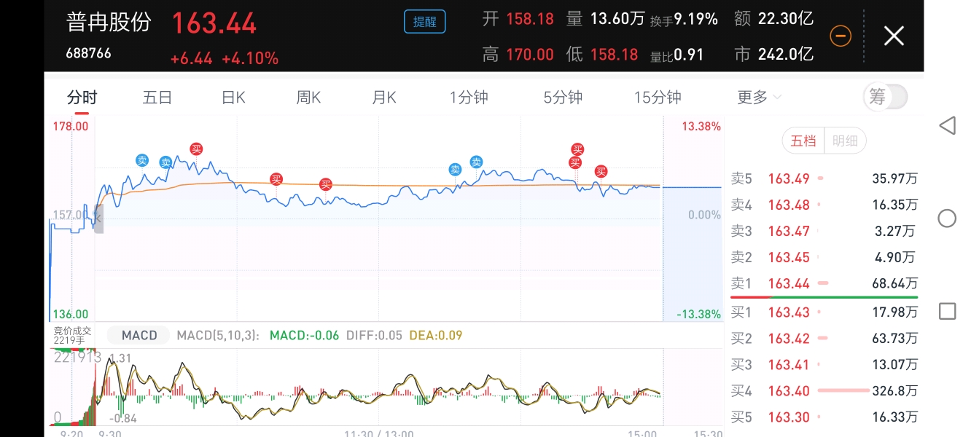971x437 pixels.
Task: Tap the Android back triangle button
Action: click(x=947, y=125)
